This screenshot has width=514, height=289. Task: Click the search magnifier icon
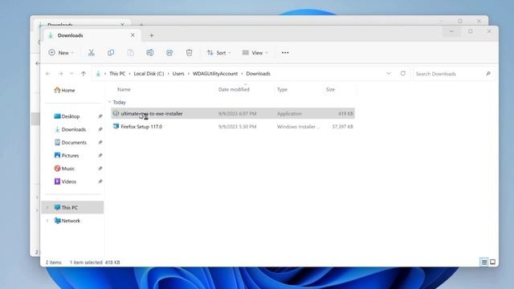tap(488, 74)
